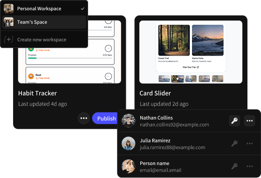This screenshot has height=178, width=261.
Task: Click Person name avatar
Action: 128,166
